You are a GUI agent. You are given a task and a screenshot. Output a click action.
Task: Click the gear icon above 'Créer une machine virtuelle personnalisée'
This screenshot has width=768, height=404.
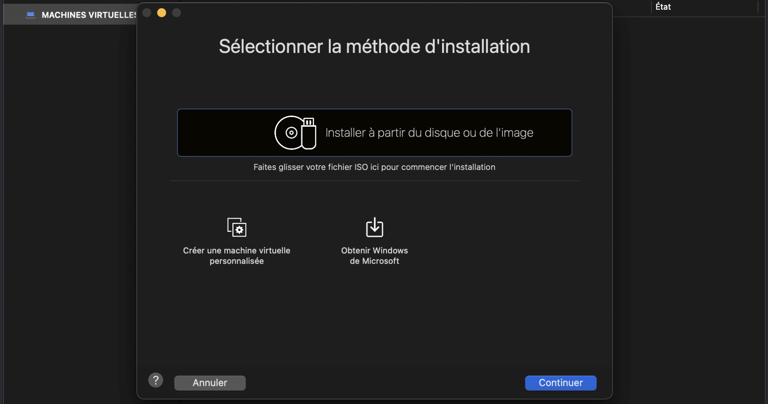click(x=239, y=228)
